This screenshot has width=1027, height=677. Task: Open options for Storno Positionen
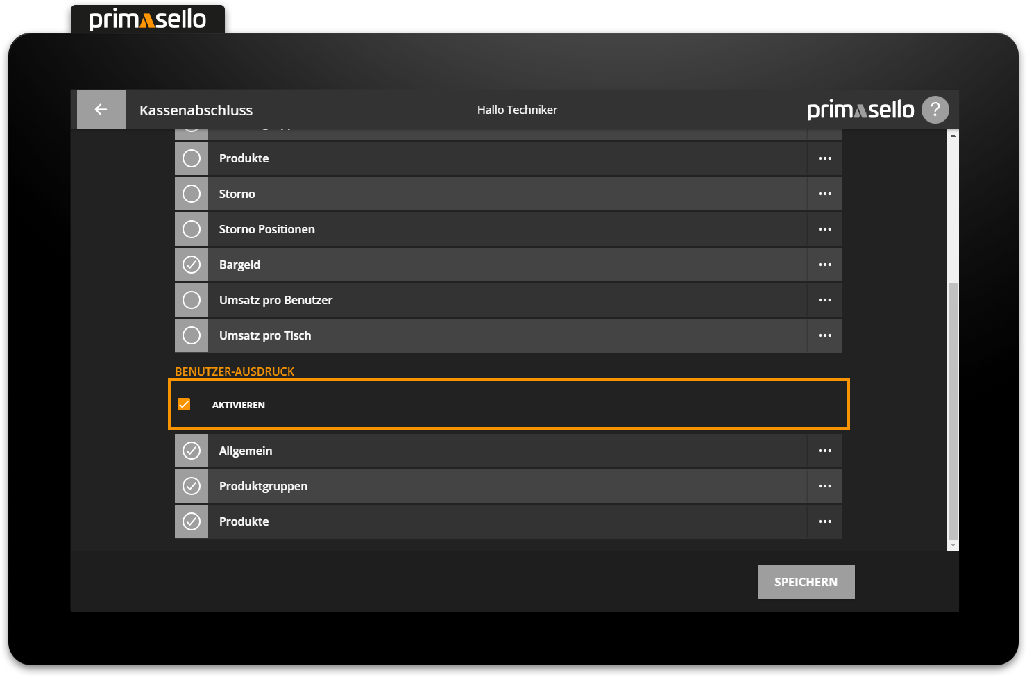coord(824,228)
